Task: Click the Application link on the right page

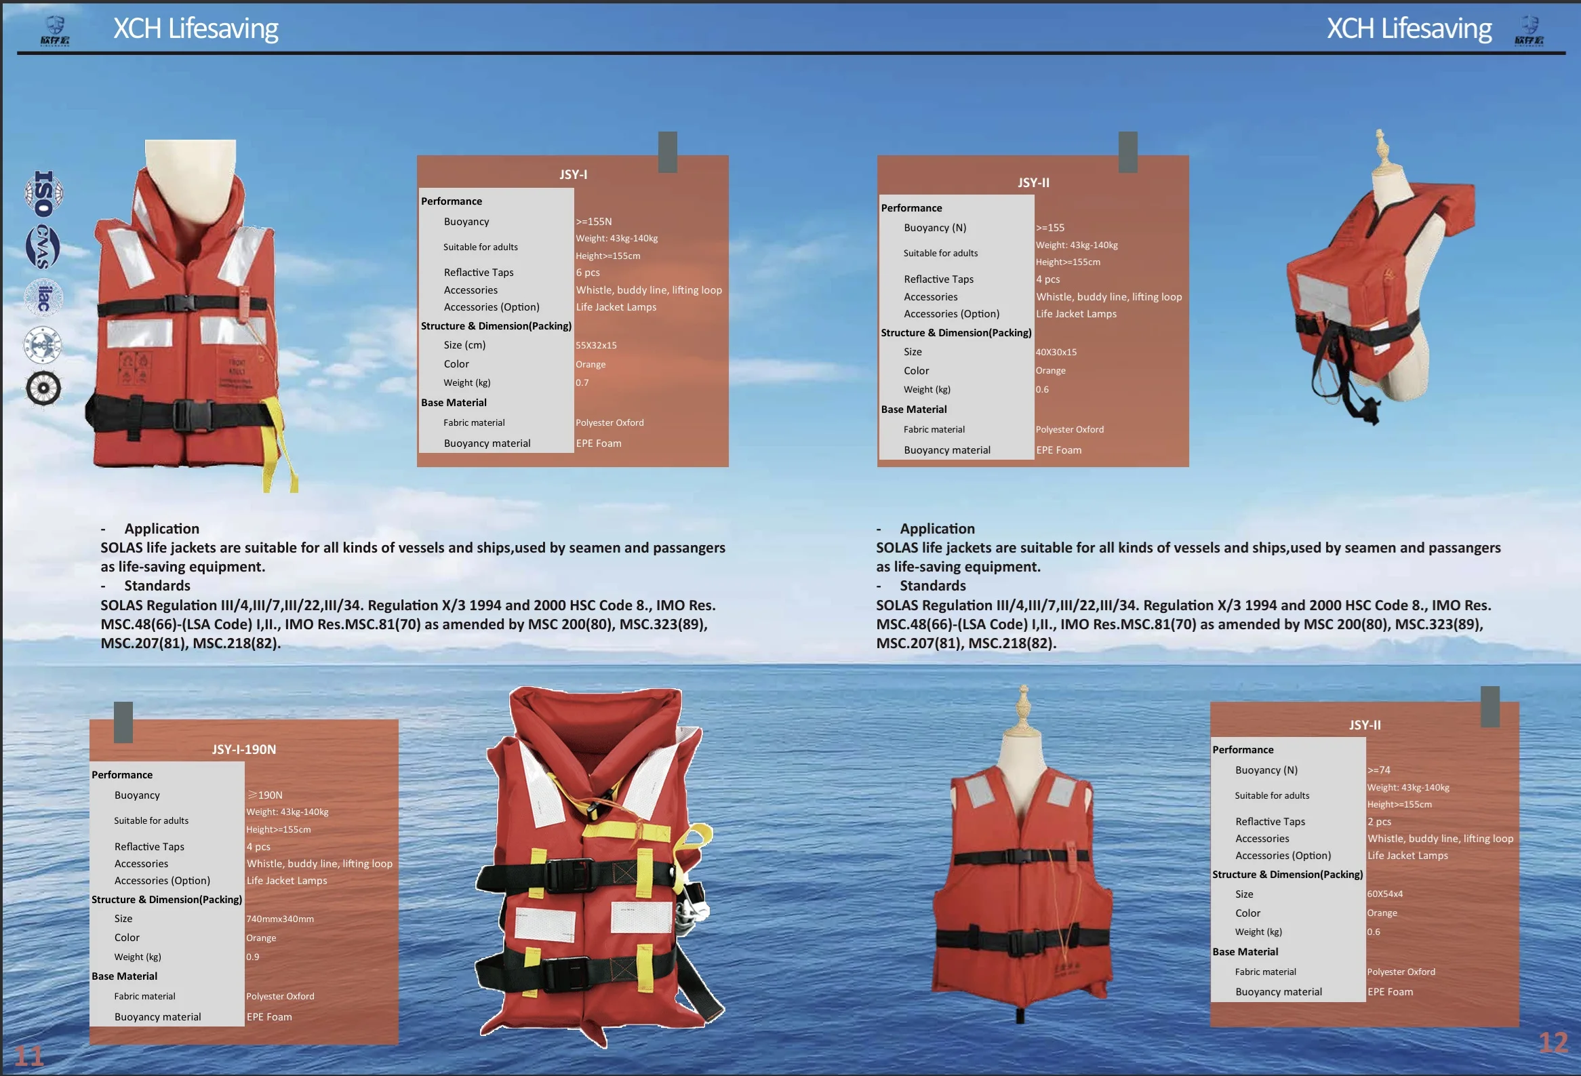Action: coord(938,527)
